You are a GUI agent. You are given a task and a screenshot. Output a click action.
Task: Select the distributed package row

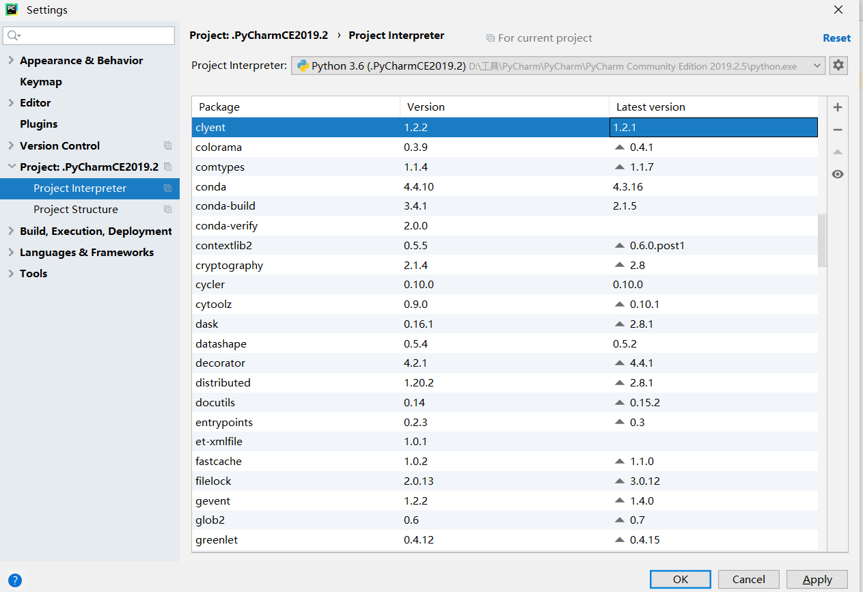click(x=504, y=383)
